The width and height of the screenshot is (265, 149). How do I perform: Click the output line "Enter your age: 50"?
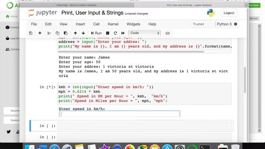(79, 62)
